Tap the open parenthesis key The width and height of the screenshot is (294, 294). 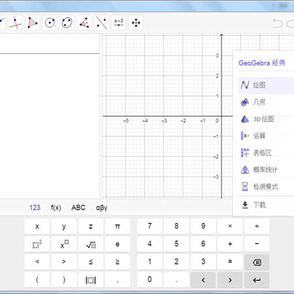37,279
